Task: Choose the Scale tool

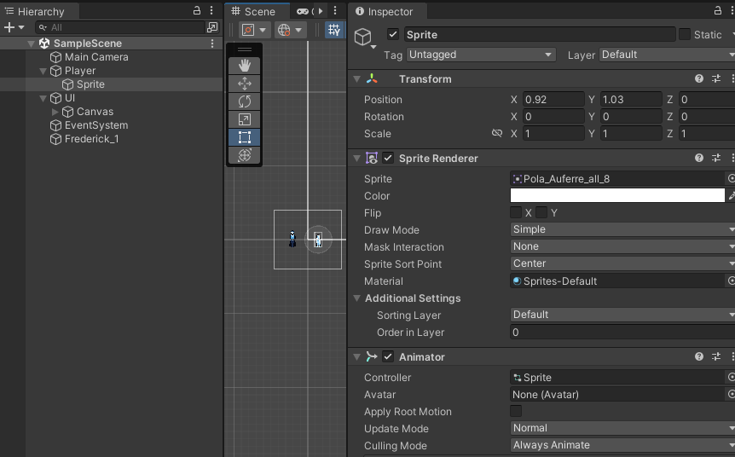Action: click(245, 119)
